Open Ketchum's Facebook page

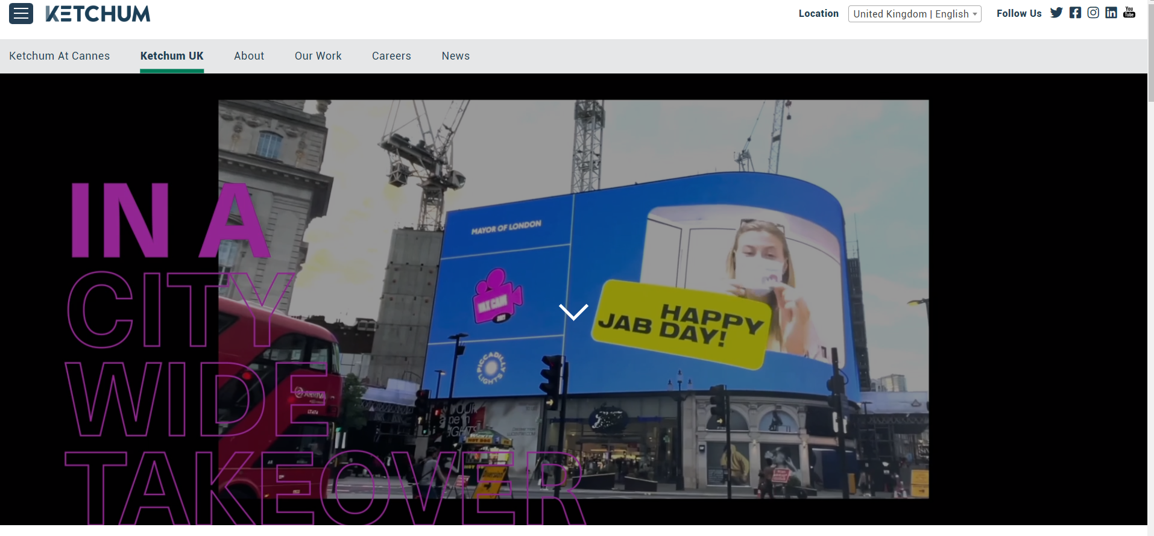(x=1075, y=13)
